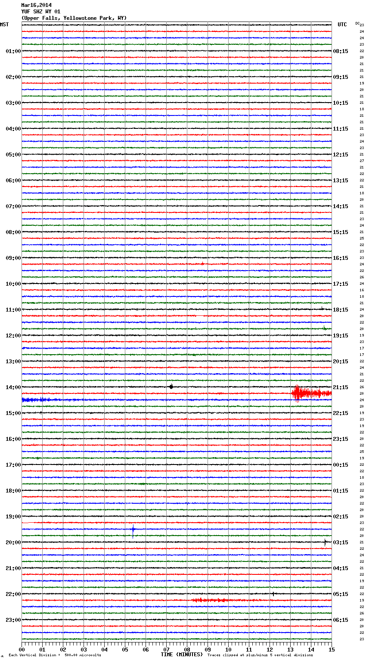Select the '06:00' MST hour label
366x661 pixels.
pos(13,181)
